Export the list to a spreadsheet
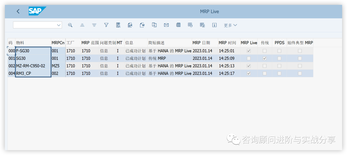Image resolution: width=347 pixels, height=155 pixels. [130, 25]
